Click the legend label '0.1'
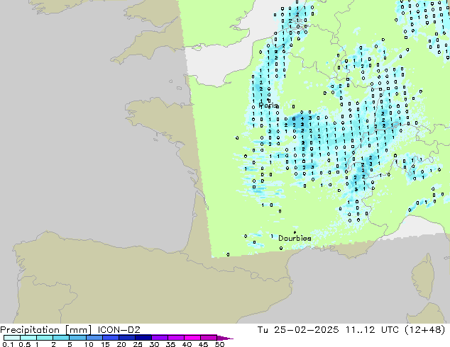 point(8,344)
